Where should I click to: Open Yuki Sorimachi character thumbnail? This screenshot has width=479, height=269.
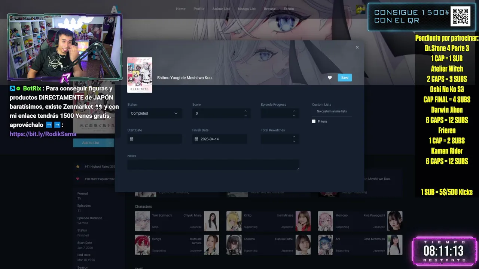click(x=142, y=221)
